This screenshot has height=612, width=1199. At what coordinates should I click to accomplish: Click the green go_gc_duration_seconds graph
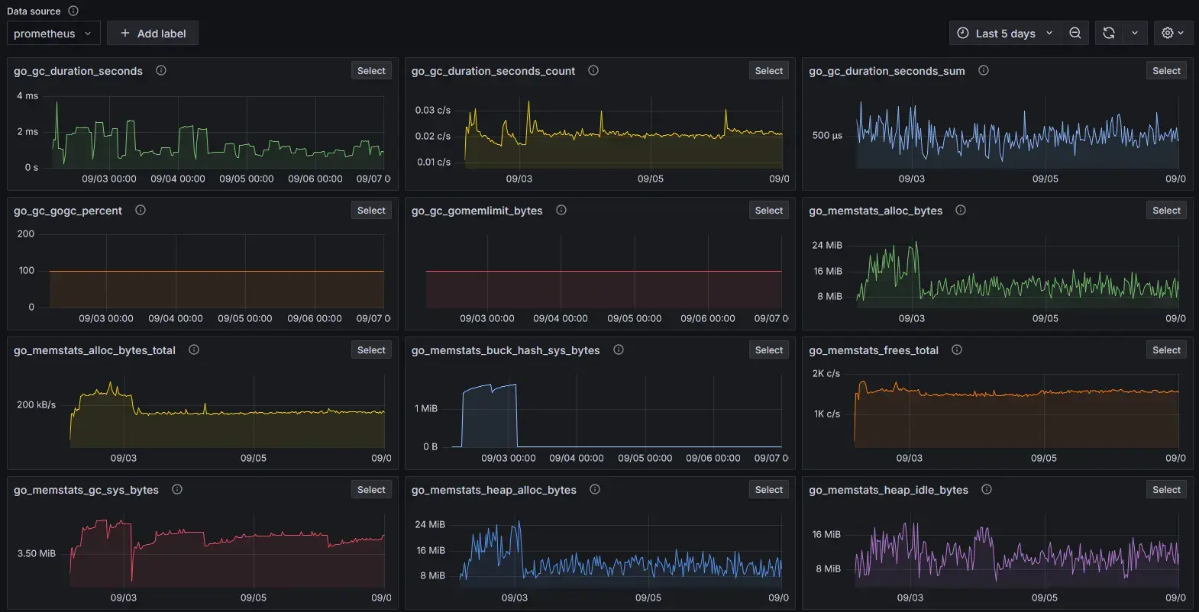coord(218,134)
